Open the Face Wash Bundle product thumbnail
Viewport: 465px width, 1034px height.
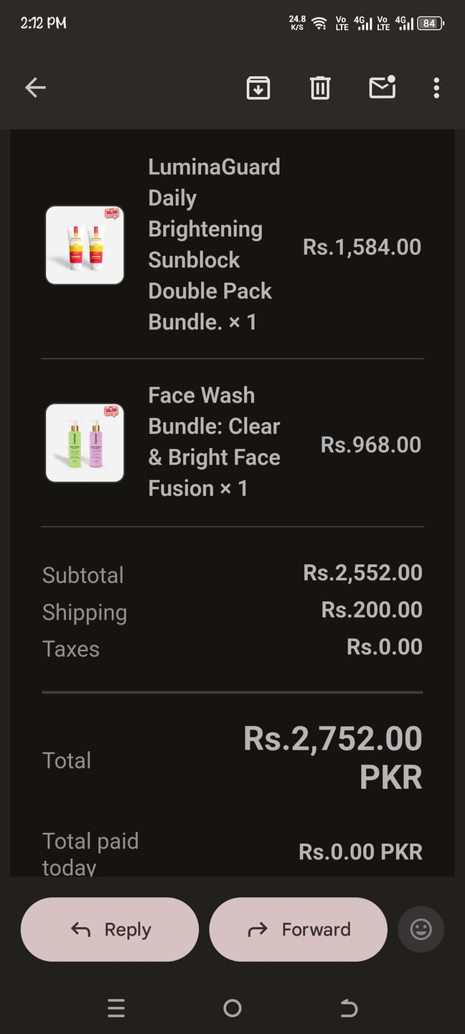pos(85,442)
